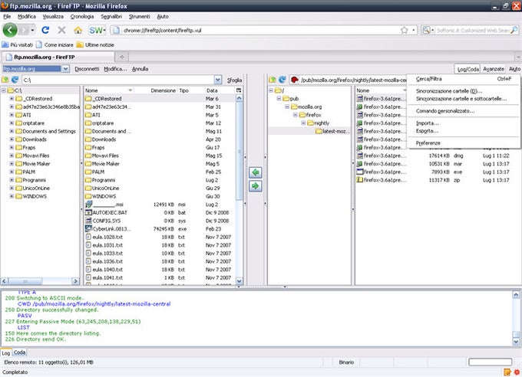Viewport: 522px width, 377px height.
Task: Click remote pane up-directory folder icon
Action: tap(273, 80)
